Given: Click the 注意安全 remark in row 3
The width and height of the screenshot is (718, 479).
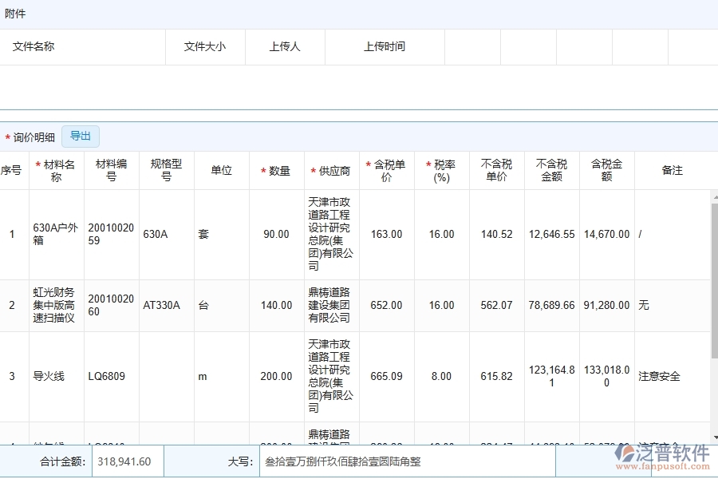Looking at the screenshot, I should tap(660, 377).
